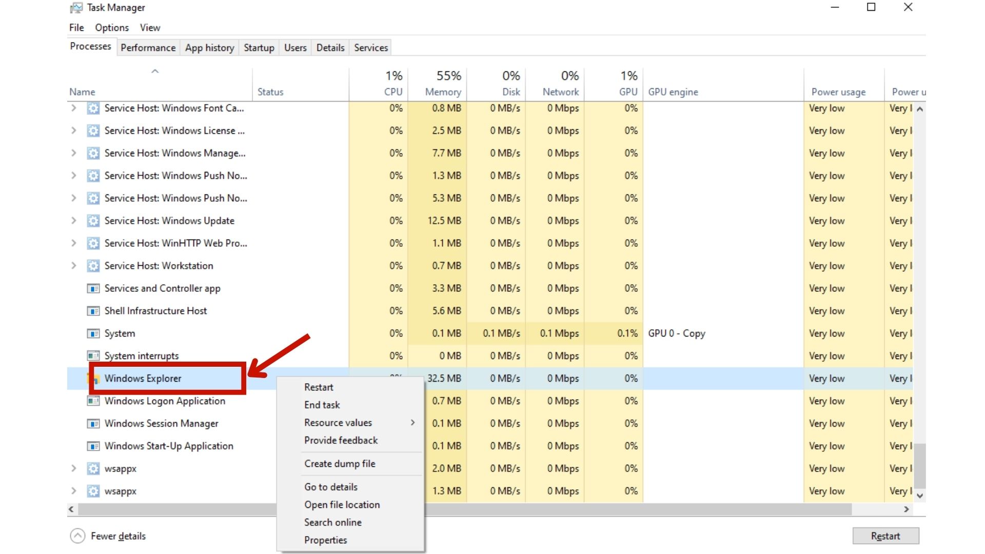Click gear icon of Service Host: Windows Manage
Screen dimensions: 985x554
[x=93, y=153]
